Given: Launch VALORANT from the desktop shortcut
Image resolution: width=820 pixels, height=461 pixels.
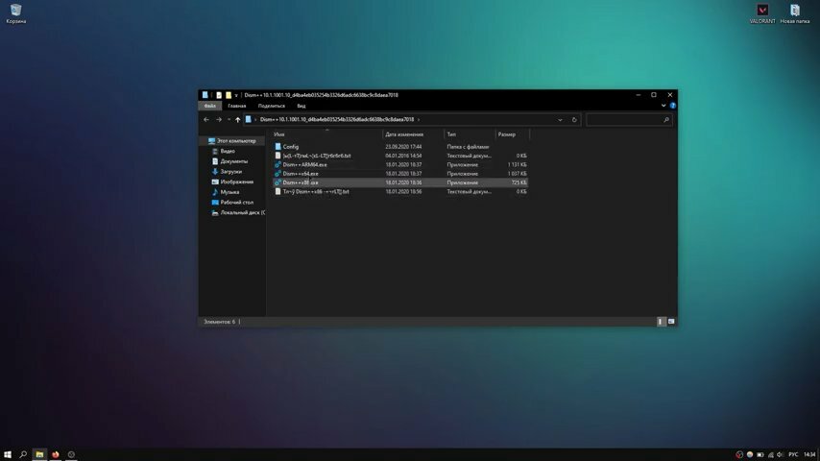Looking at the screenshot, I should (x=762, y=13).
